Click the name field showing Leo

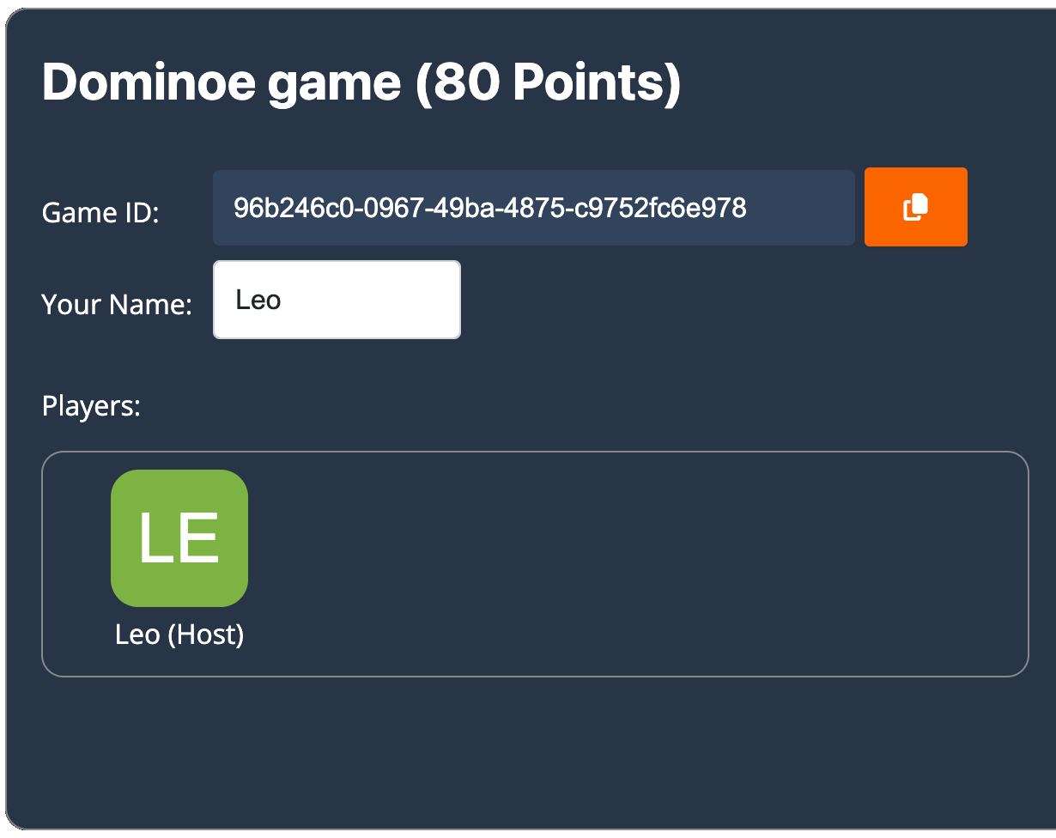[x=337, y=299]
